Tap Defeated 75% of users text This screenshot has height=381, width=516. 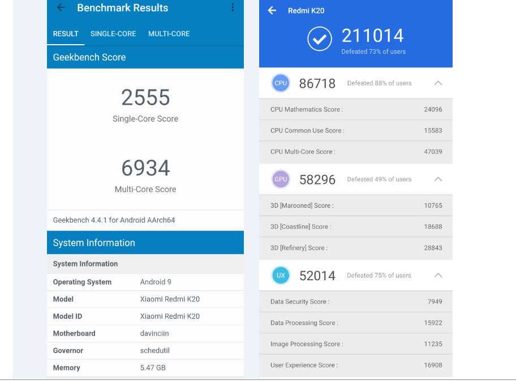coord(379,276)
